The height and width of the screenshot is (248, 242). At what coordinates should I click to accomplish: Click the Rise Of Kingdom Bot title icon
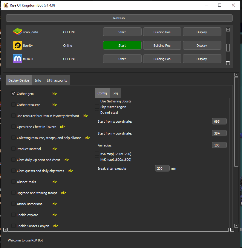point(6,5)
